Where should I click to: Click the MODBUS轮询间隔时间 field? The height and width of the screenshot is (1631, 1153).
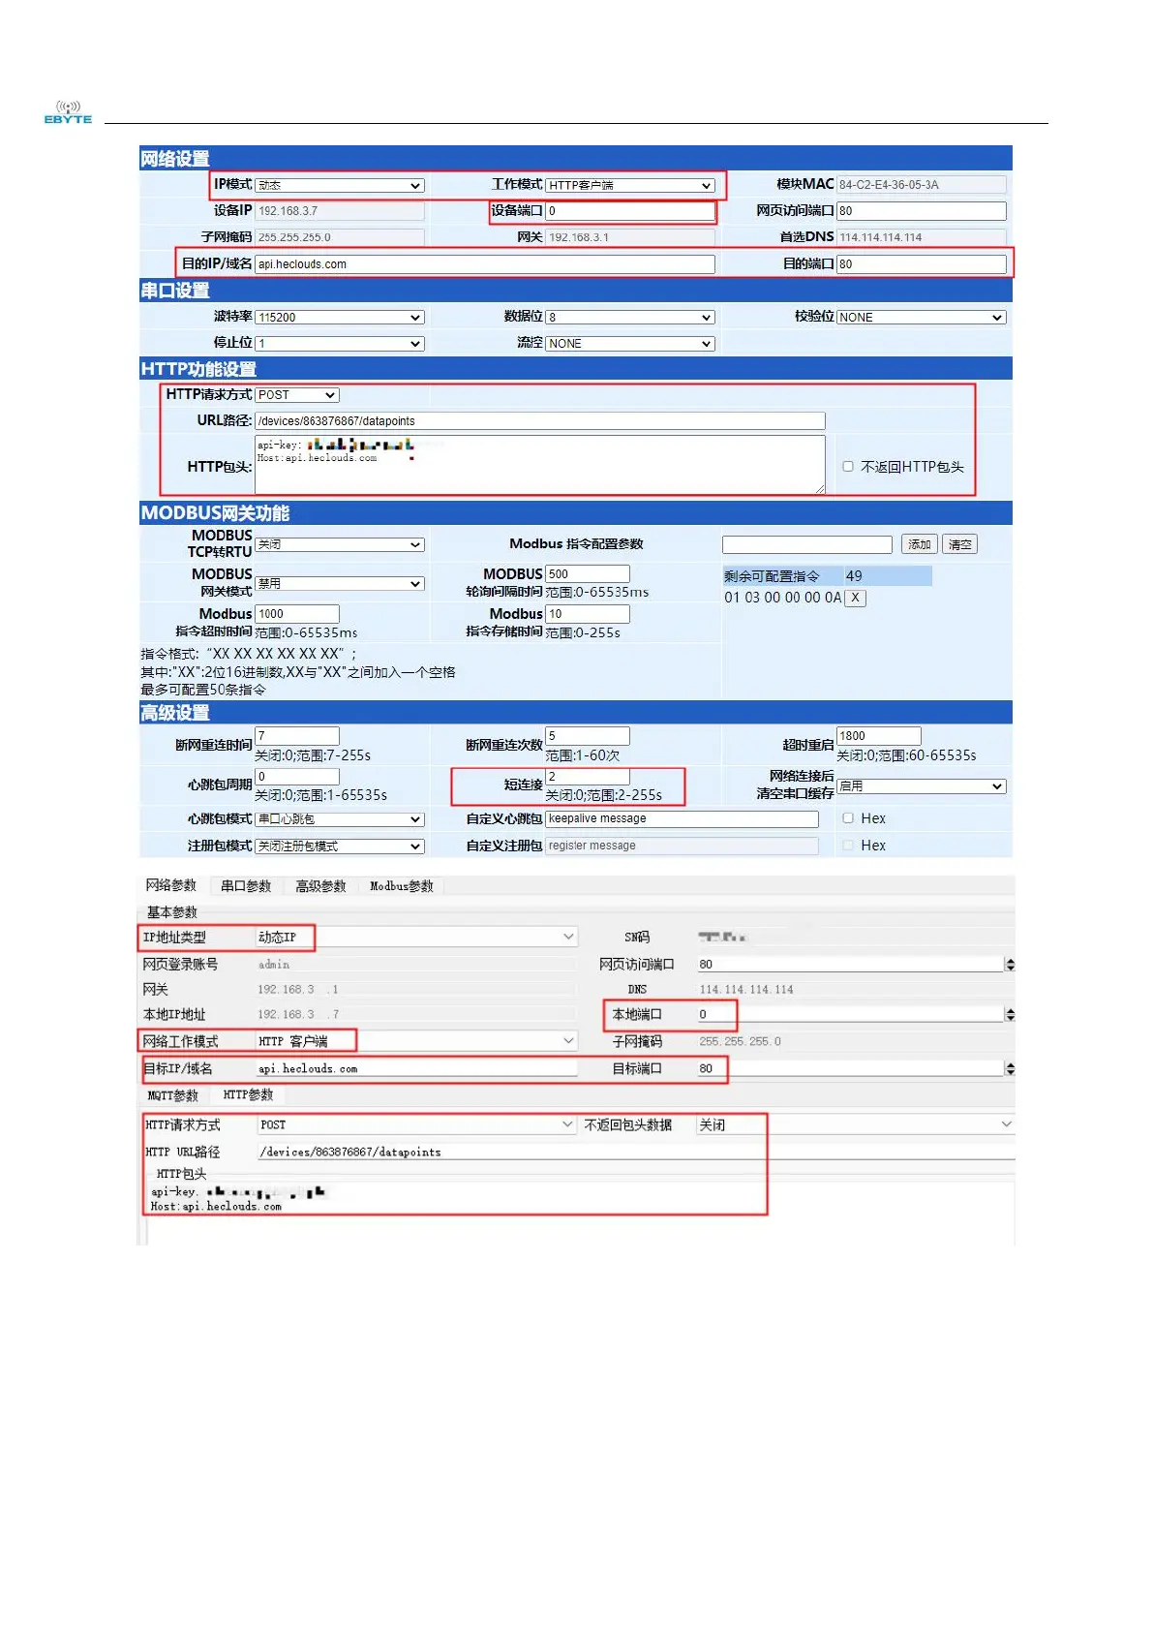point(588,573)
